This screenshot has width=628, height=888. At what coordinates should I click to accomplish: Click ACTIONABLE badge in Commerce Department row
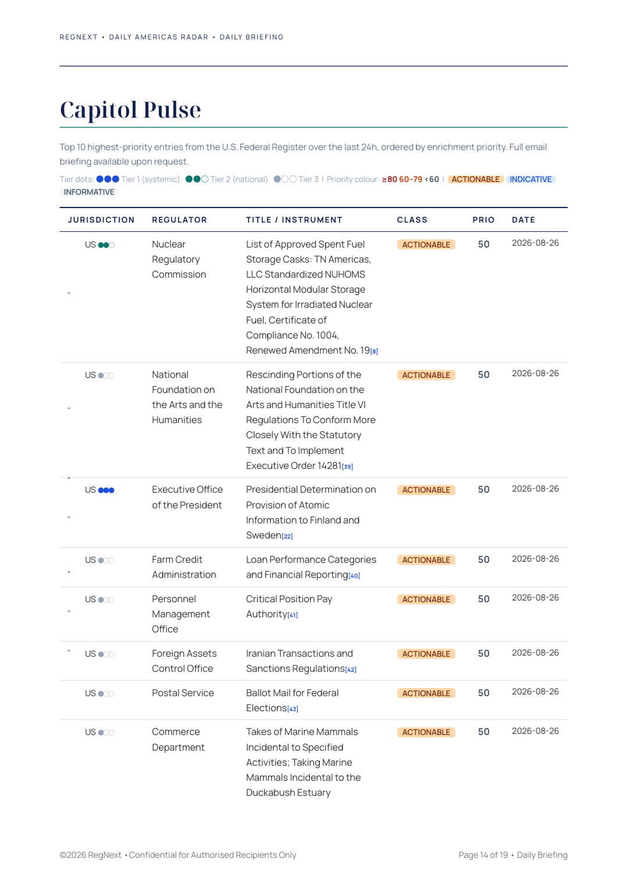[426, 732]
